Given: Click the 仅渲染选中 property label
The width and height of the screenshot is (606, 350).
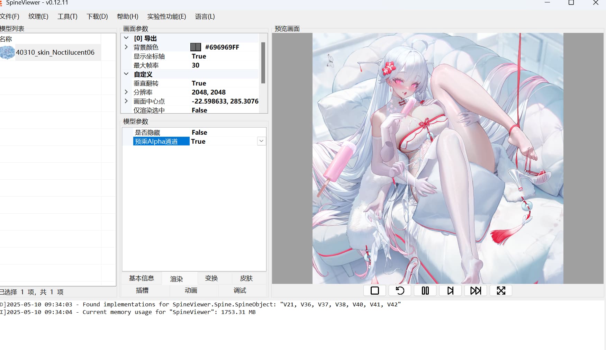Looking at the screenshot, I should point(149,110).
